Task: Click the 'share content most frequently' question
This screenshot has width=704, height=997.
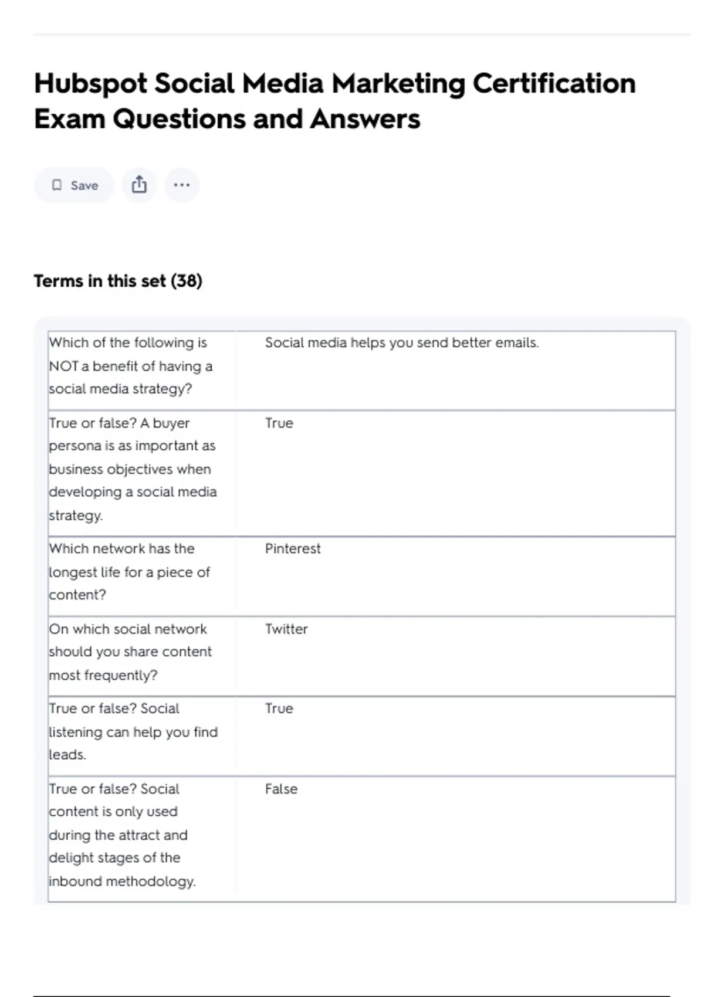Action: 130,652
